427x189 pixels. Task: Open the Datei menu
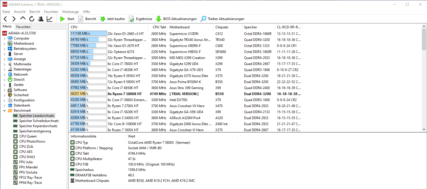(6, 12)
